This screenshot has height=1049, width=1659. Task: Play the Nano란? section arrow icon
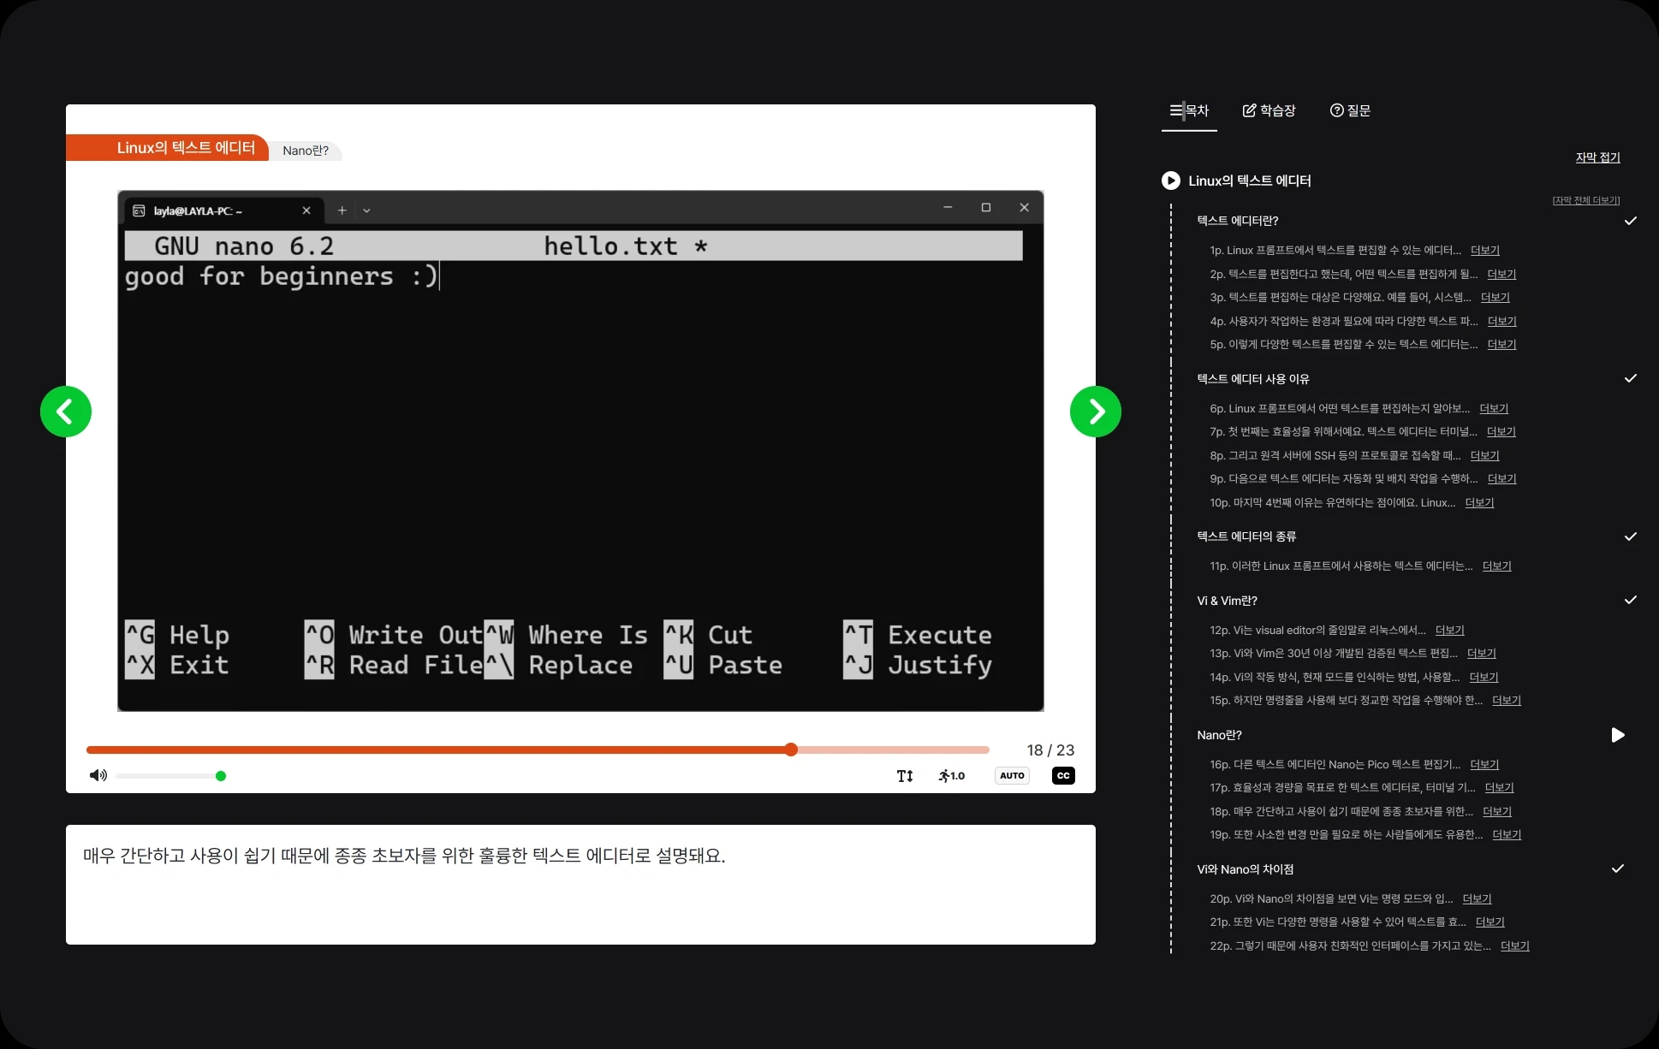[x=1617, y=735]
